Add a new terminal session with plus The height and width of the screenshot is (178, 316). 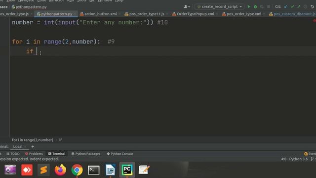click(33, 146)
